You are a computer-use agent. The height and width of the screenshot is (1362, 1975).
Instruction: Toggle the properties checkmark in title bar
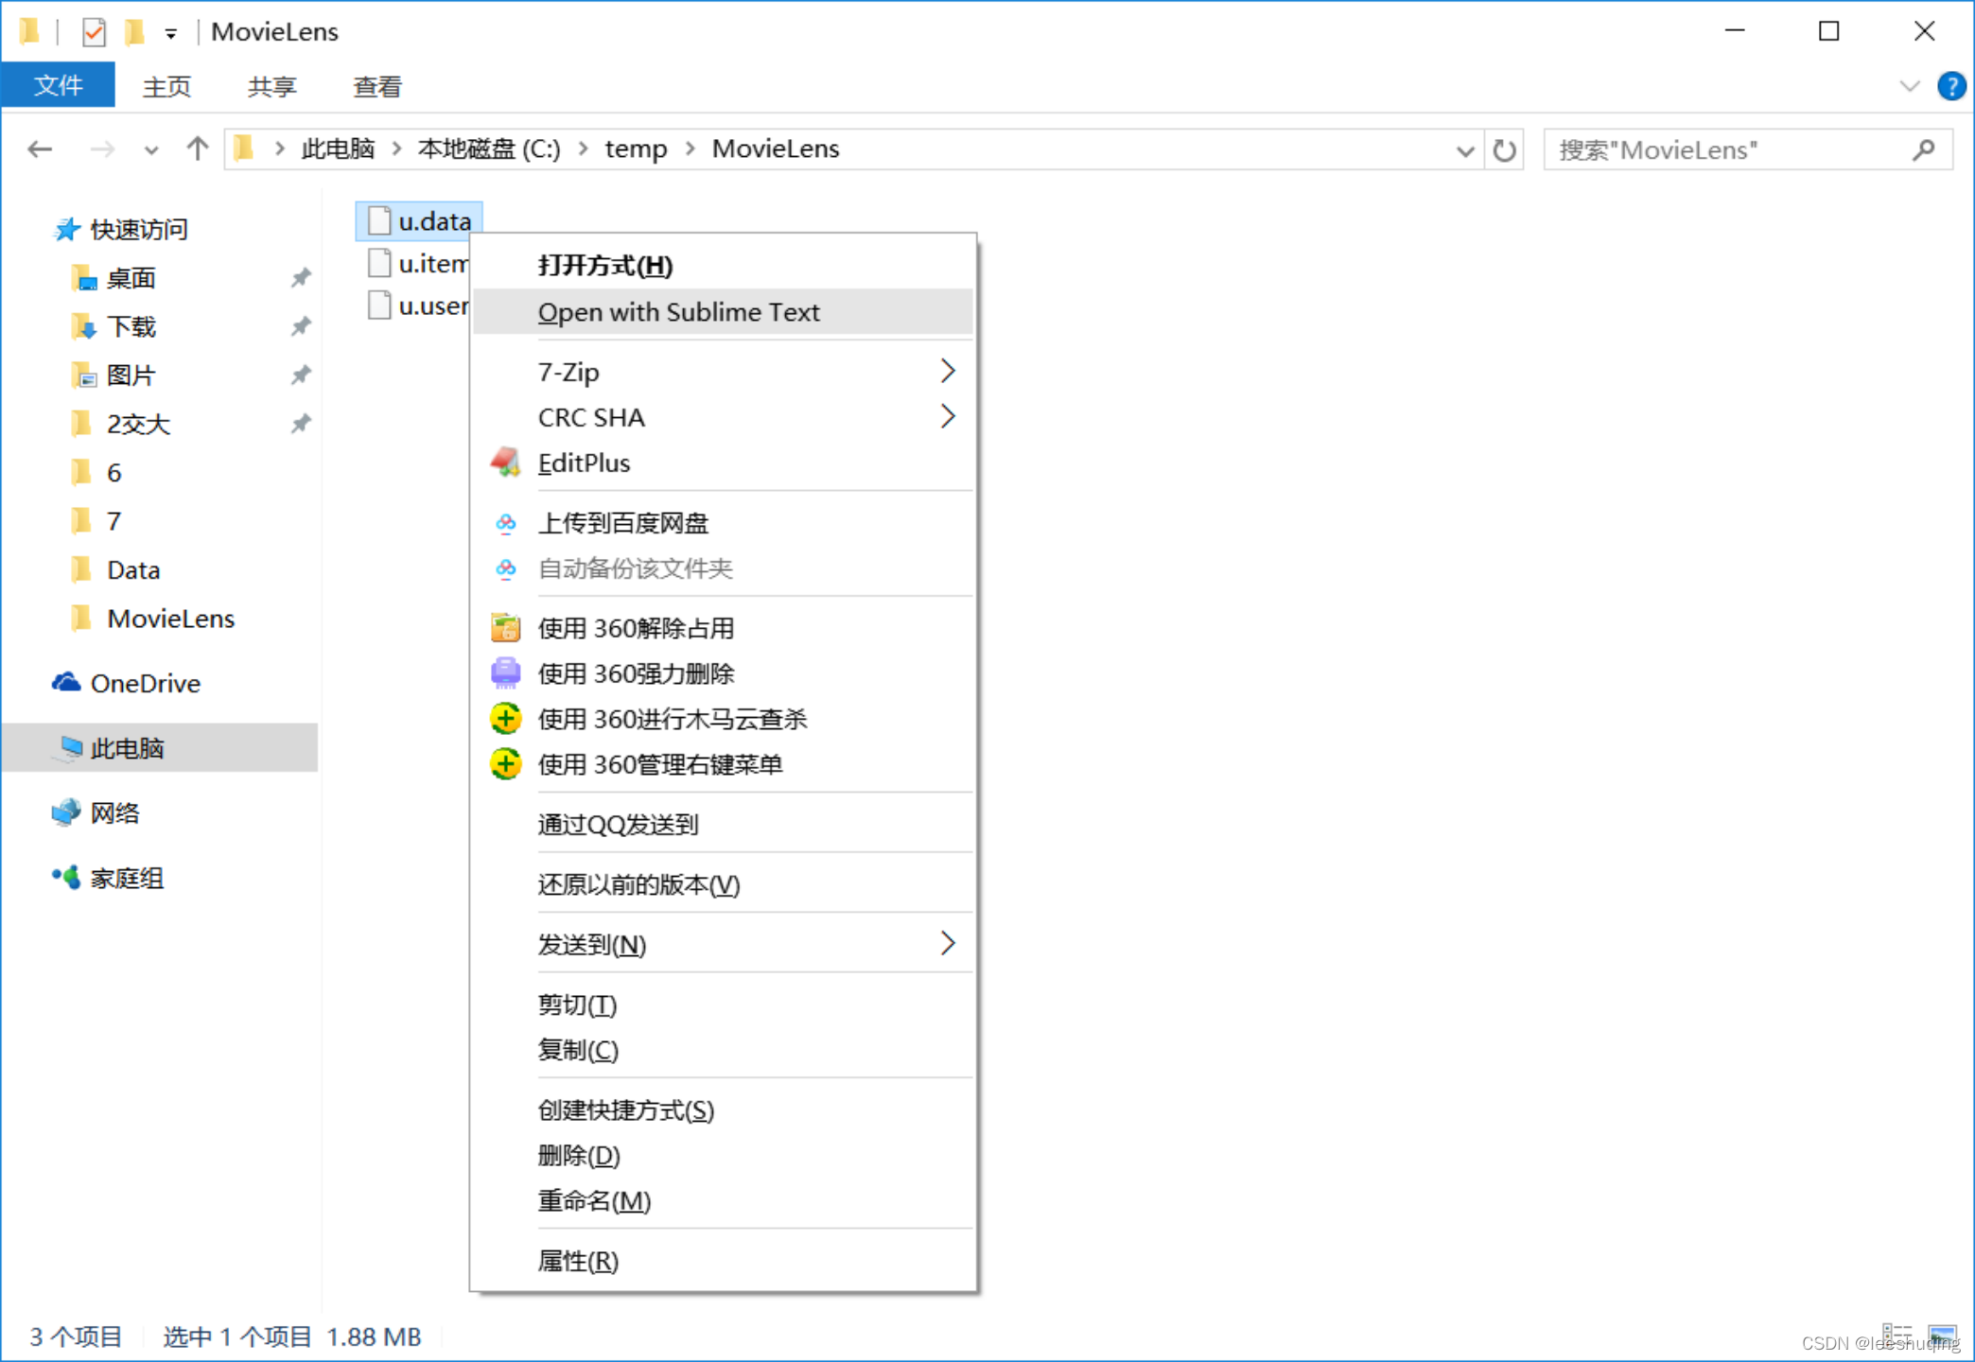point(94,32)
